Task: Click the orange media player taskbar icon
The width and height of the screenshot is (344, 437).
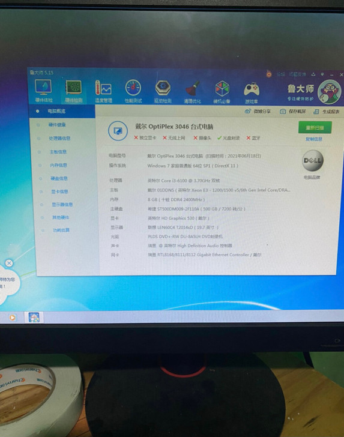Action: click(12, 318)
